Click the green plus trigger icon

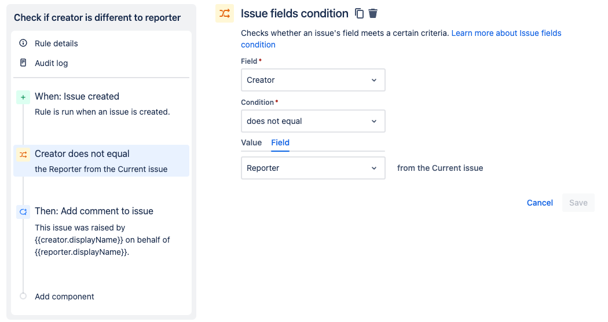pos(23,97)
